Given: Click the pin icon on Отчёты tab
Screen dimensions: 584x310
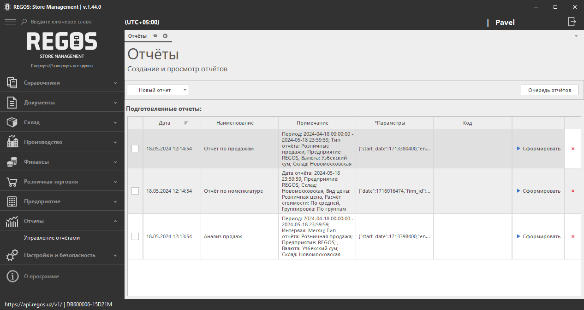Looking at the screenshot, I should pyautogui.click(x=155, y=36).
